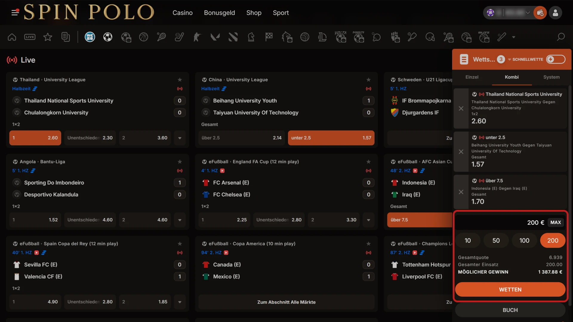Open the Shop menu
The width and height of the screenshot is (573, 322).
(x=254, y=13)
